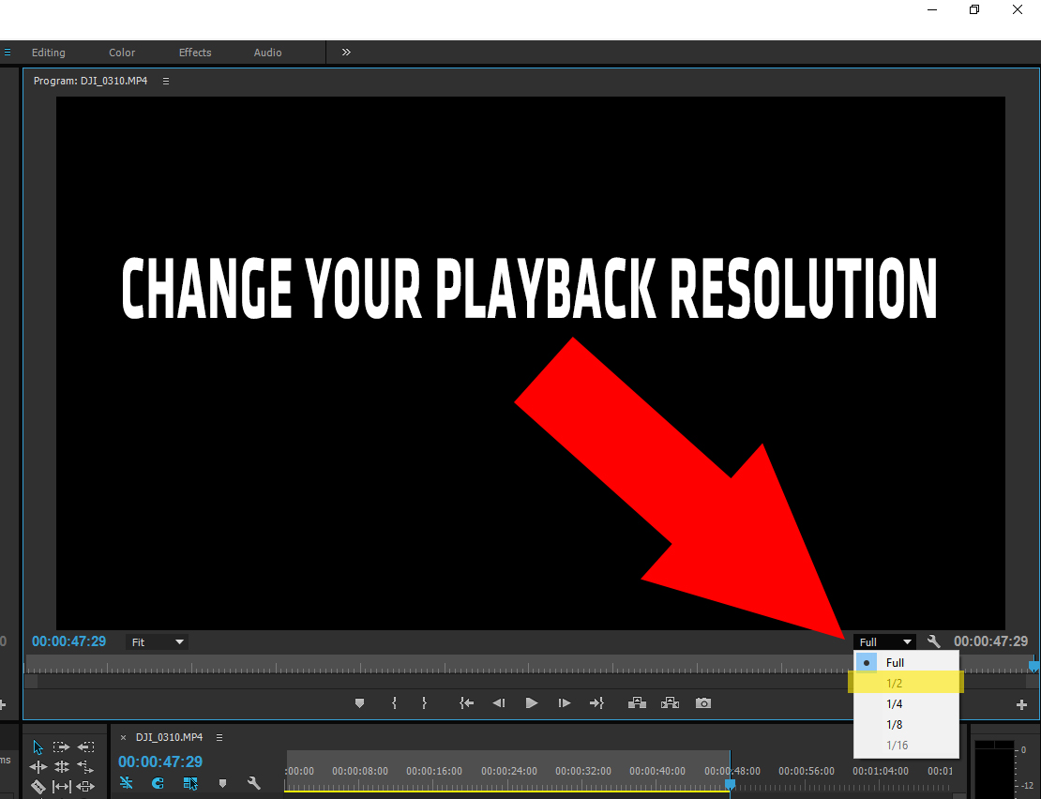Select the Track Select Forward tool
Screen dimensions: 1041x799
click(61, 747)
